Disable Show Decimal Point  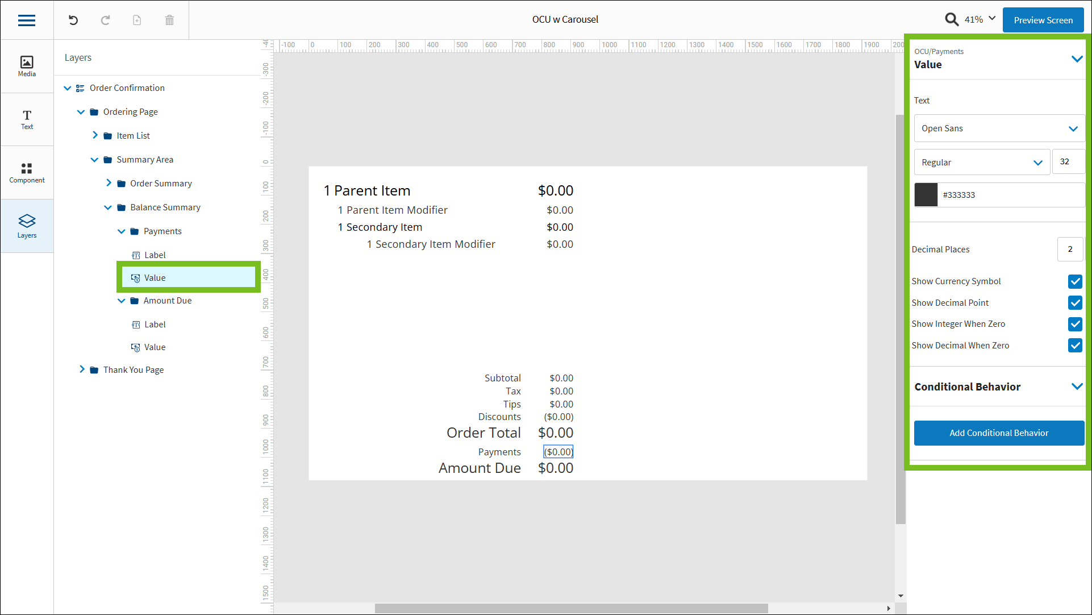click(1074, 303)
